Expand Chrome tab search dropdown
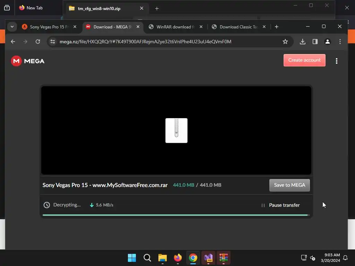The height and width of the screenshot is (266, 355). tap(12, 27)
